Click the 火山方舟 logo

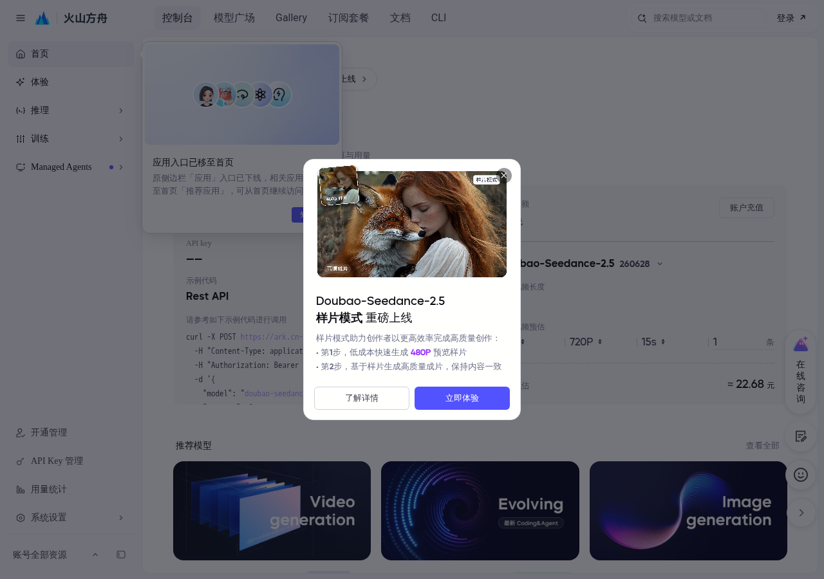coord(71,18)
